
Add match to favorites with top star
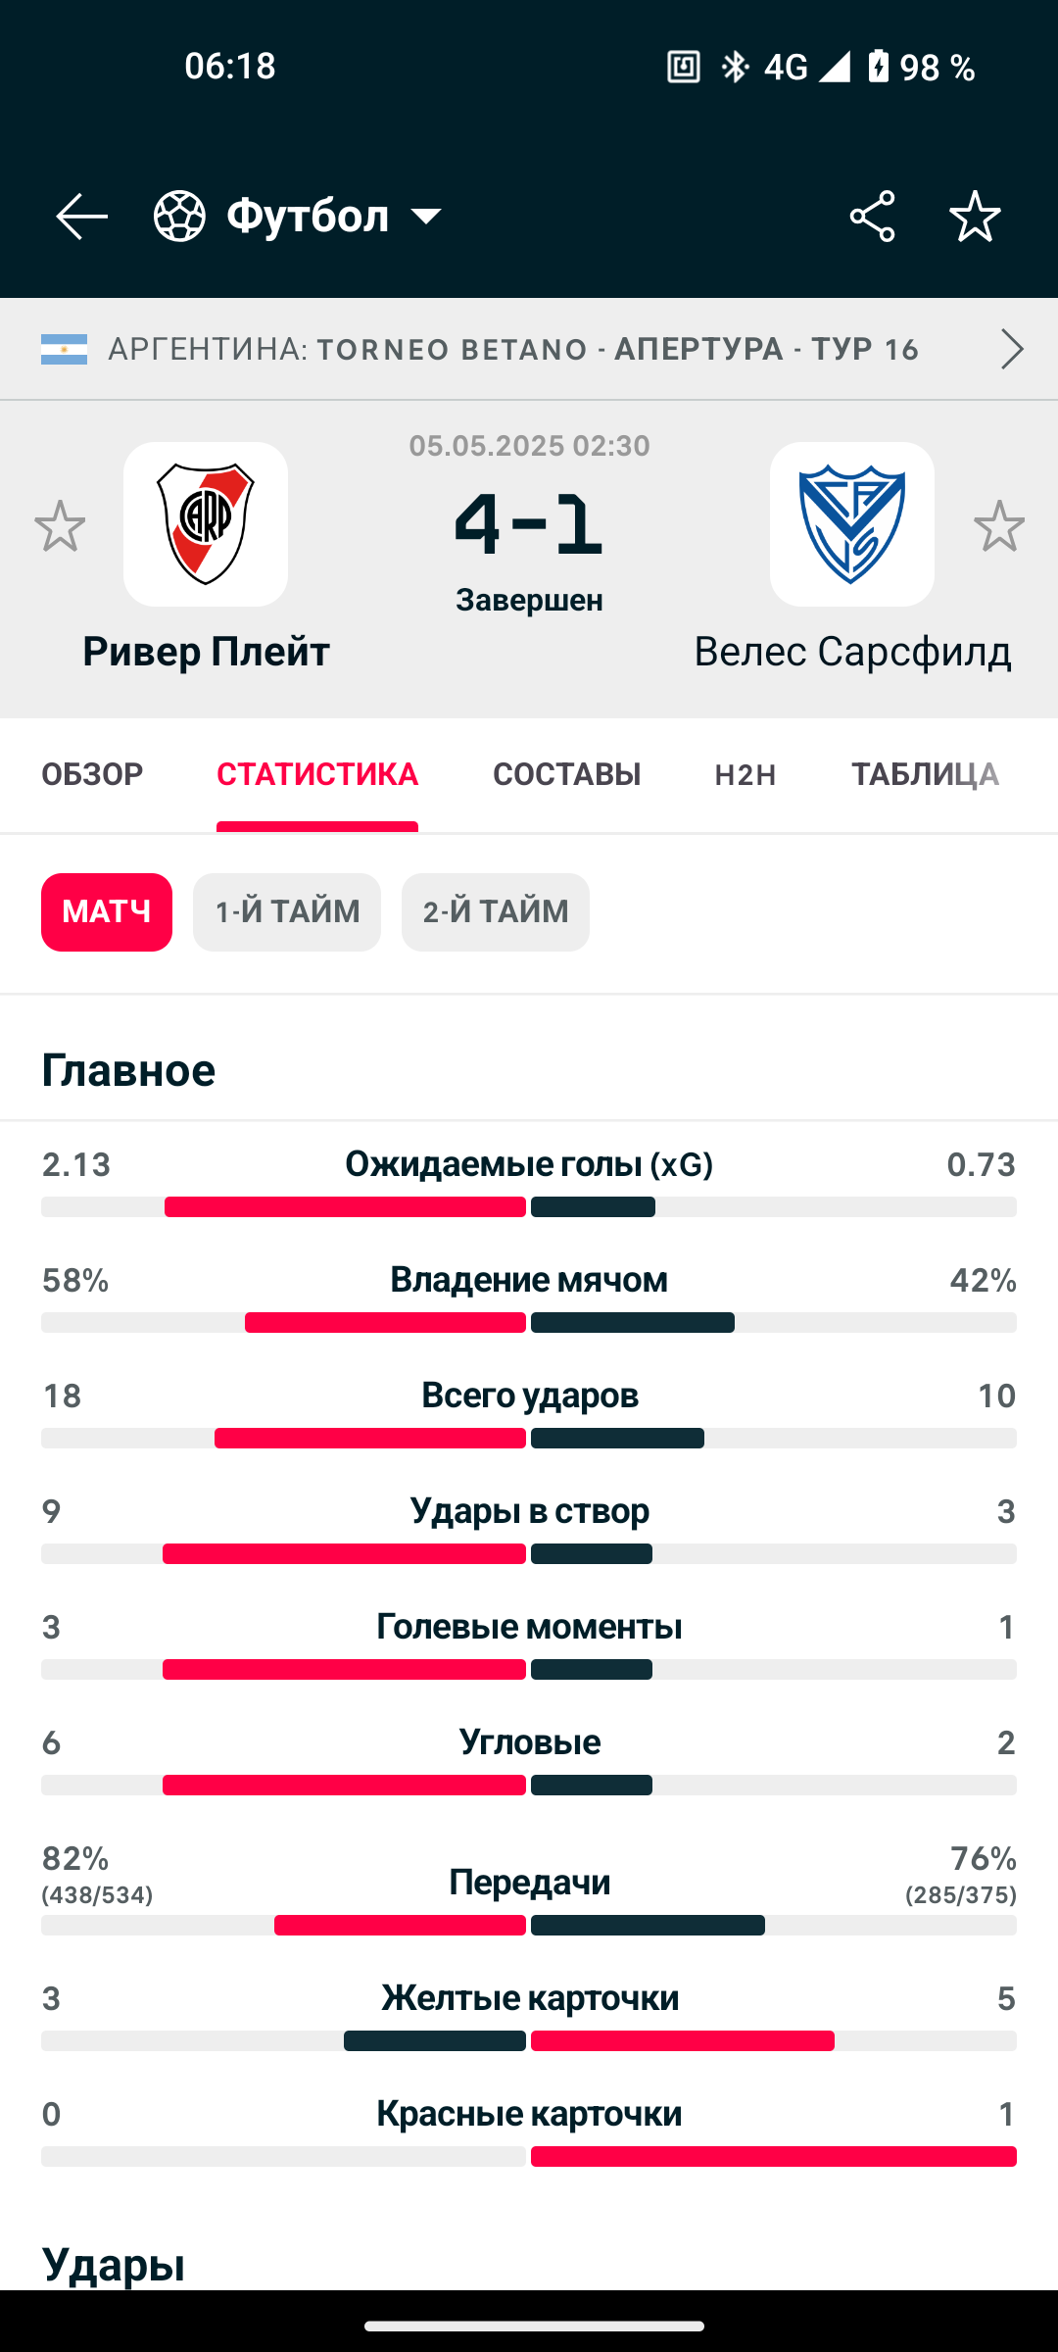tap(975, 216)
